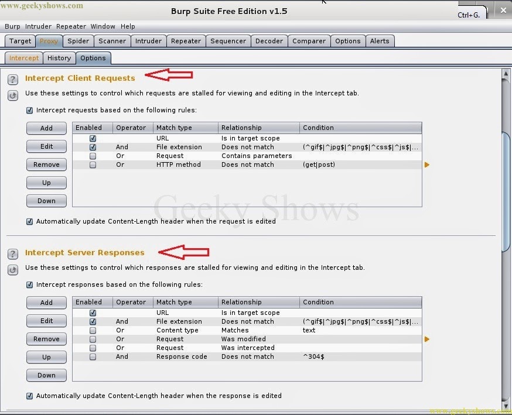Click the scrollbar up arrow
This screenshot has height=415, width=512.
[506, 73]
